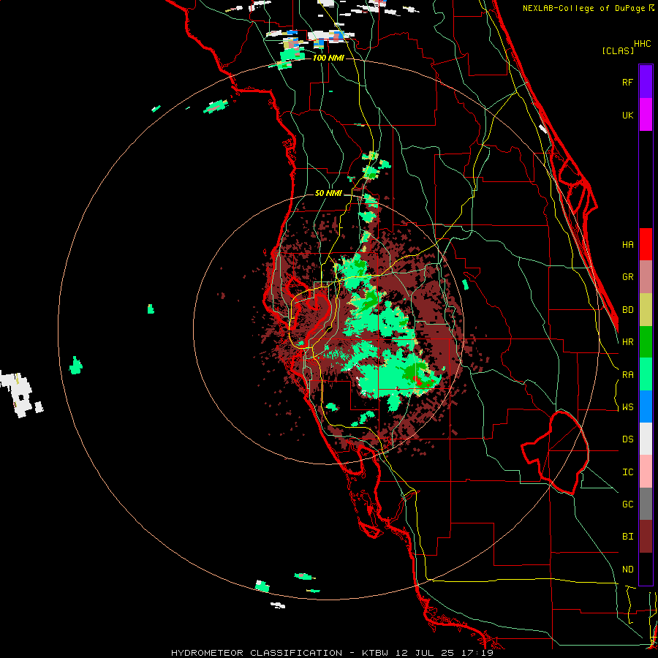Click the HA legend label
The image size is (658, 658).
click(x=627, y=245)
